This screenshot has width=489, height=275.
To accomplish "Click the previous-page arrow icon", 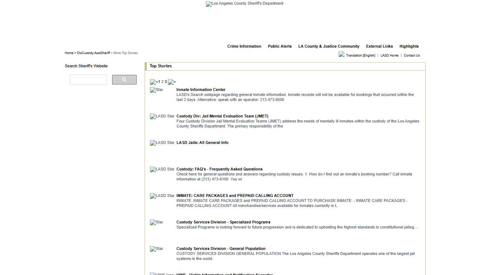I will tap(152, 82).
